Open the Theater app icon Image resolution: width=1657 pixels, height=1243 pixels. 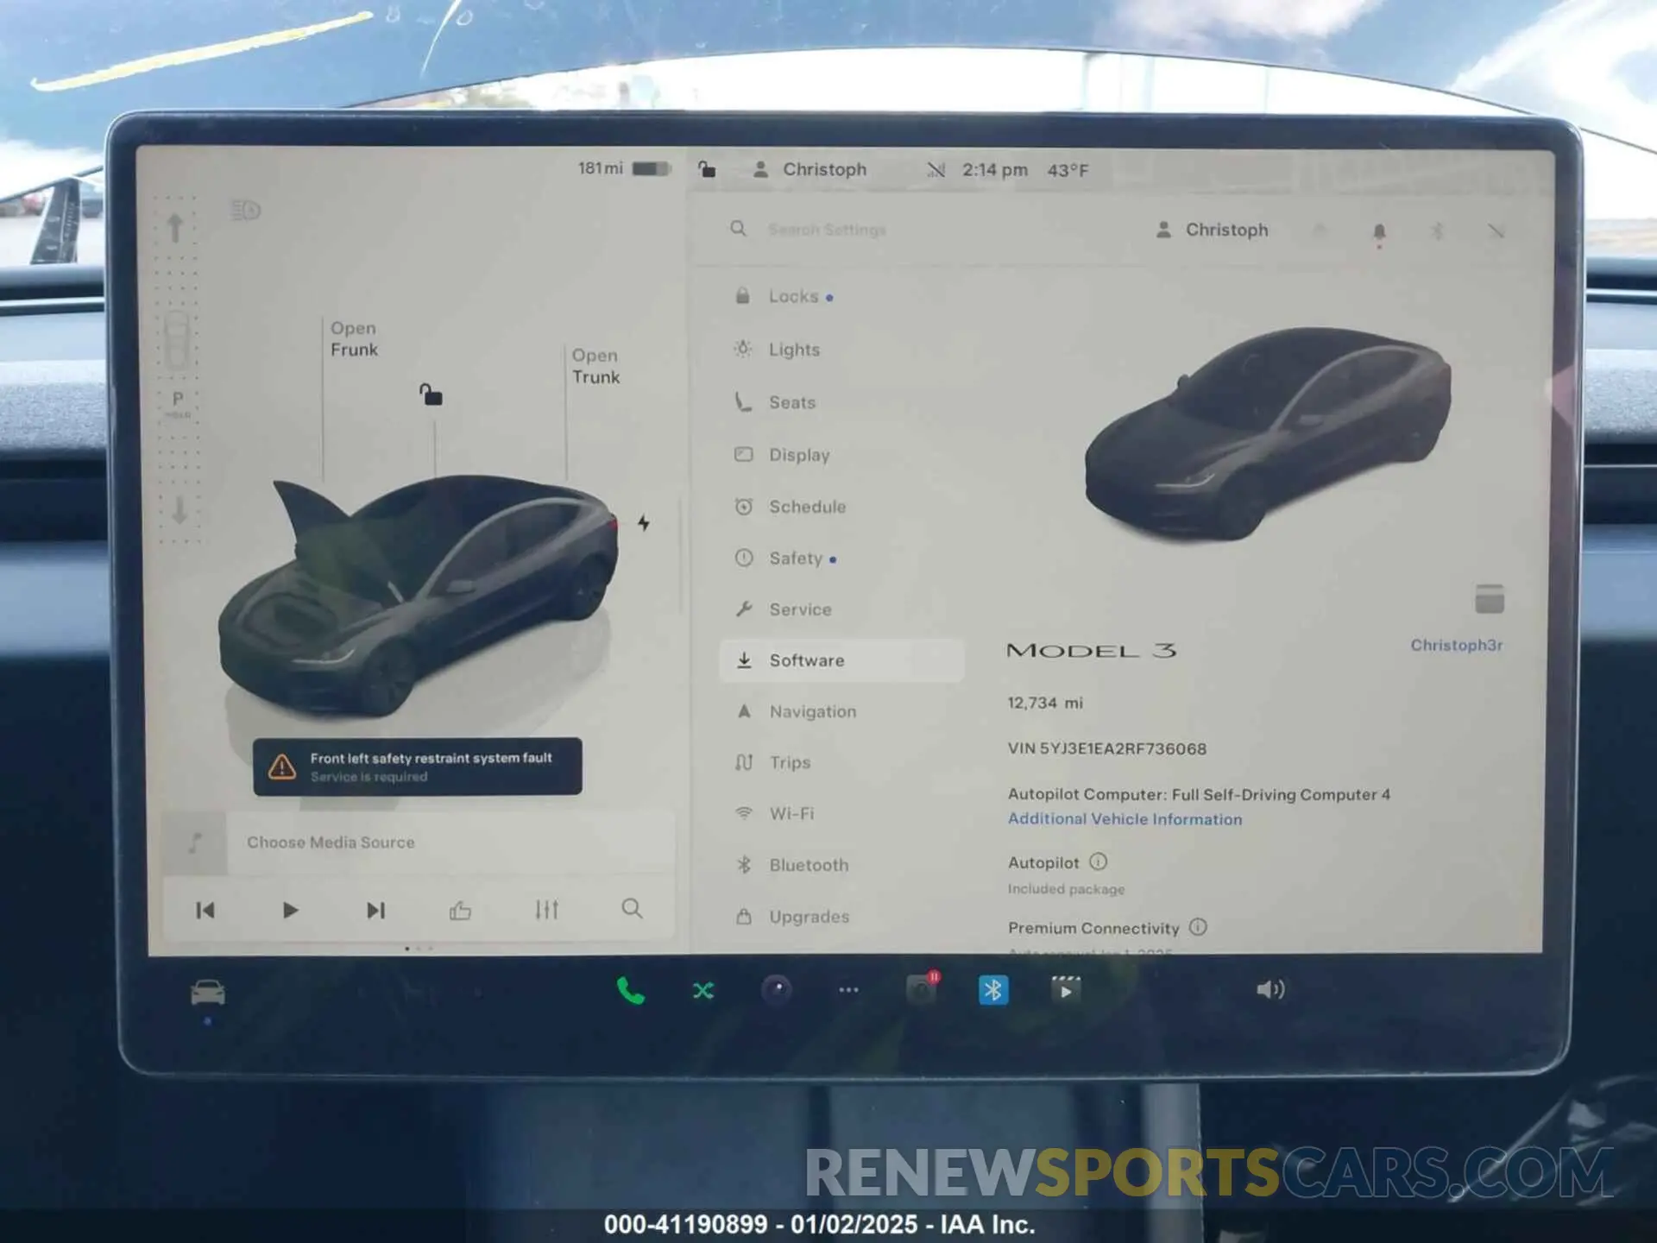1066,989
